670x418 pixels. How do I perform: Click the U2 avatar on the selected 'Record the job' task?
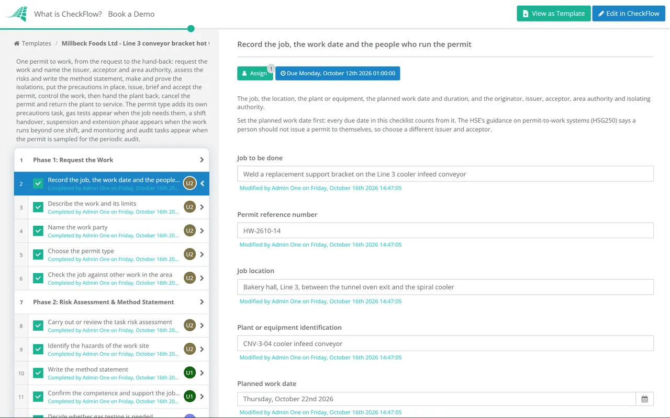point(189,183)
